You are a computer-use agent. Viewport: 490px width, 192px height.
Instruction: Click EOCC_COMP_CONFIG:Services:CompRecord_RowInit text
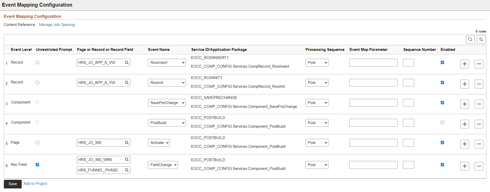tap(238, 86)
